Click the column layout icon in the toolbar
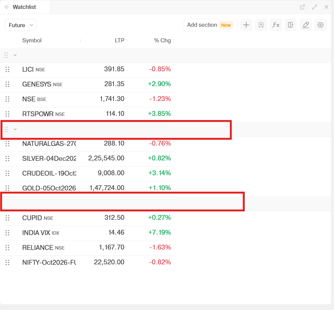 click(x=291, y=25)
